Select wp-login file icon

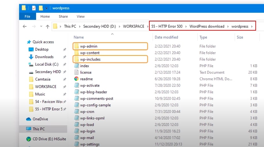click(x=76, y=131)
